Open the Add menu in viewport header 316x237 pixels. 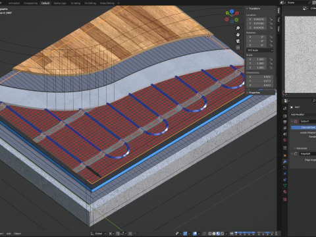(9, 234)
